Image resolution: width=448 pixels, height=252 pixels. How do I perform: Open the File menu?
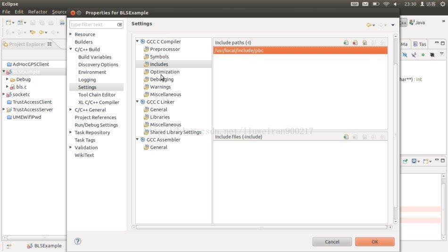coord(6,12)
